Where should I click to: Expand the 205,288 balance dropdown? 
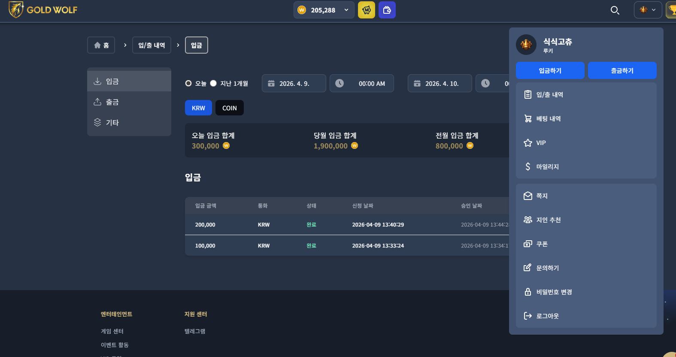point(324,10)
